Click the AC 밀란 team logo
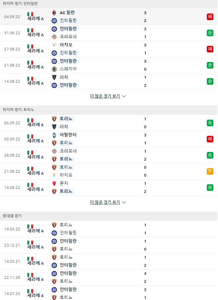Screen dimensions: 218x300 tap(54, 13)
